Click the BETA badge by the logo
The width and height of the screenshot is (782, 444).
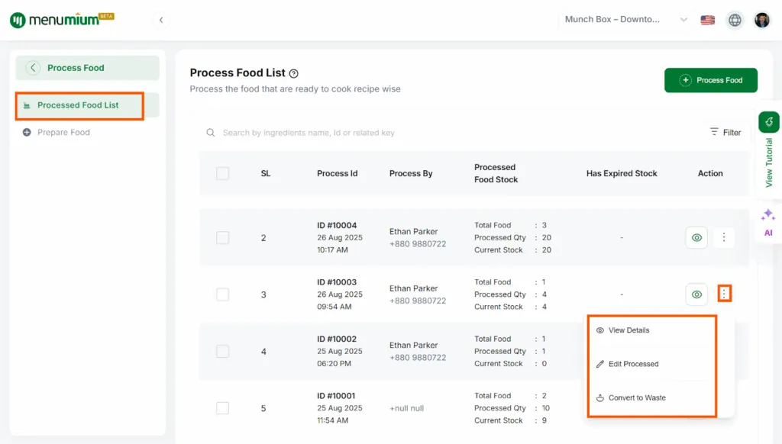coord(106,16)
